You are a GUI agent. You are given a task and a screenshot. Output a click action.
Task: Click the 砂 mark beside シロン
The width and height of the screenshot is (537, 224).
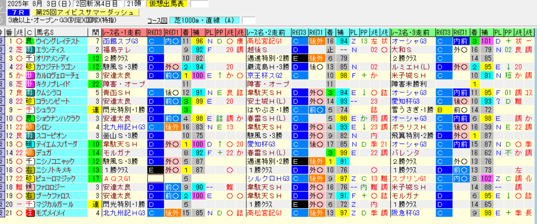(30, 127)
